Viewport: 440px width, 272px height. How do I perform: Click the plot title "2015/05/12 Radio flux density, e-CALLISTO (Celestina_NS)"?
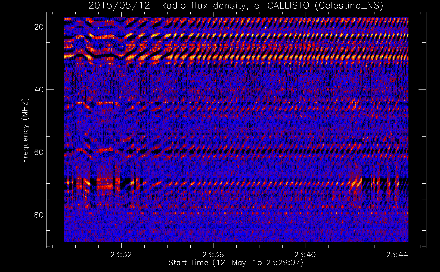(x=236, y=6)
